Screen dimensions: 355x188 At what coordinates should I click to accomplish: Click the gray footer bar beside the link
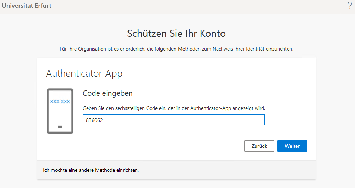click(x=227, y=170)
